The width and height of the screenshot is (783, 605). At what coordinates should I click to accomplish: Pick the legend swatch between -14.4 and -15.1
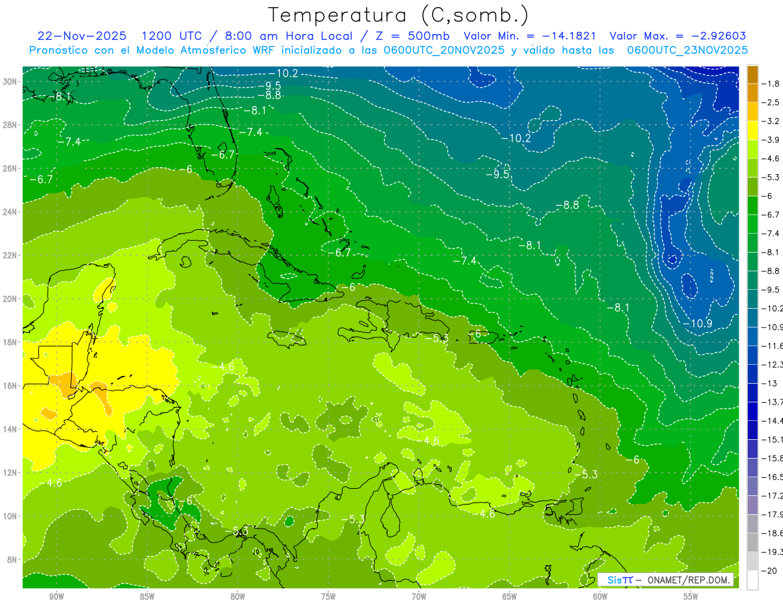752,430
